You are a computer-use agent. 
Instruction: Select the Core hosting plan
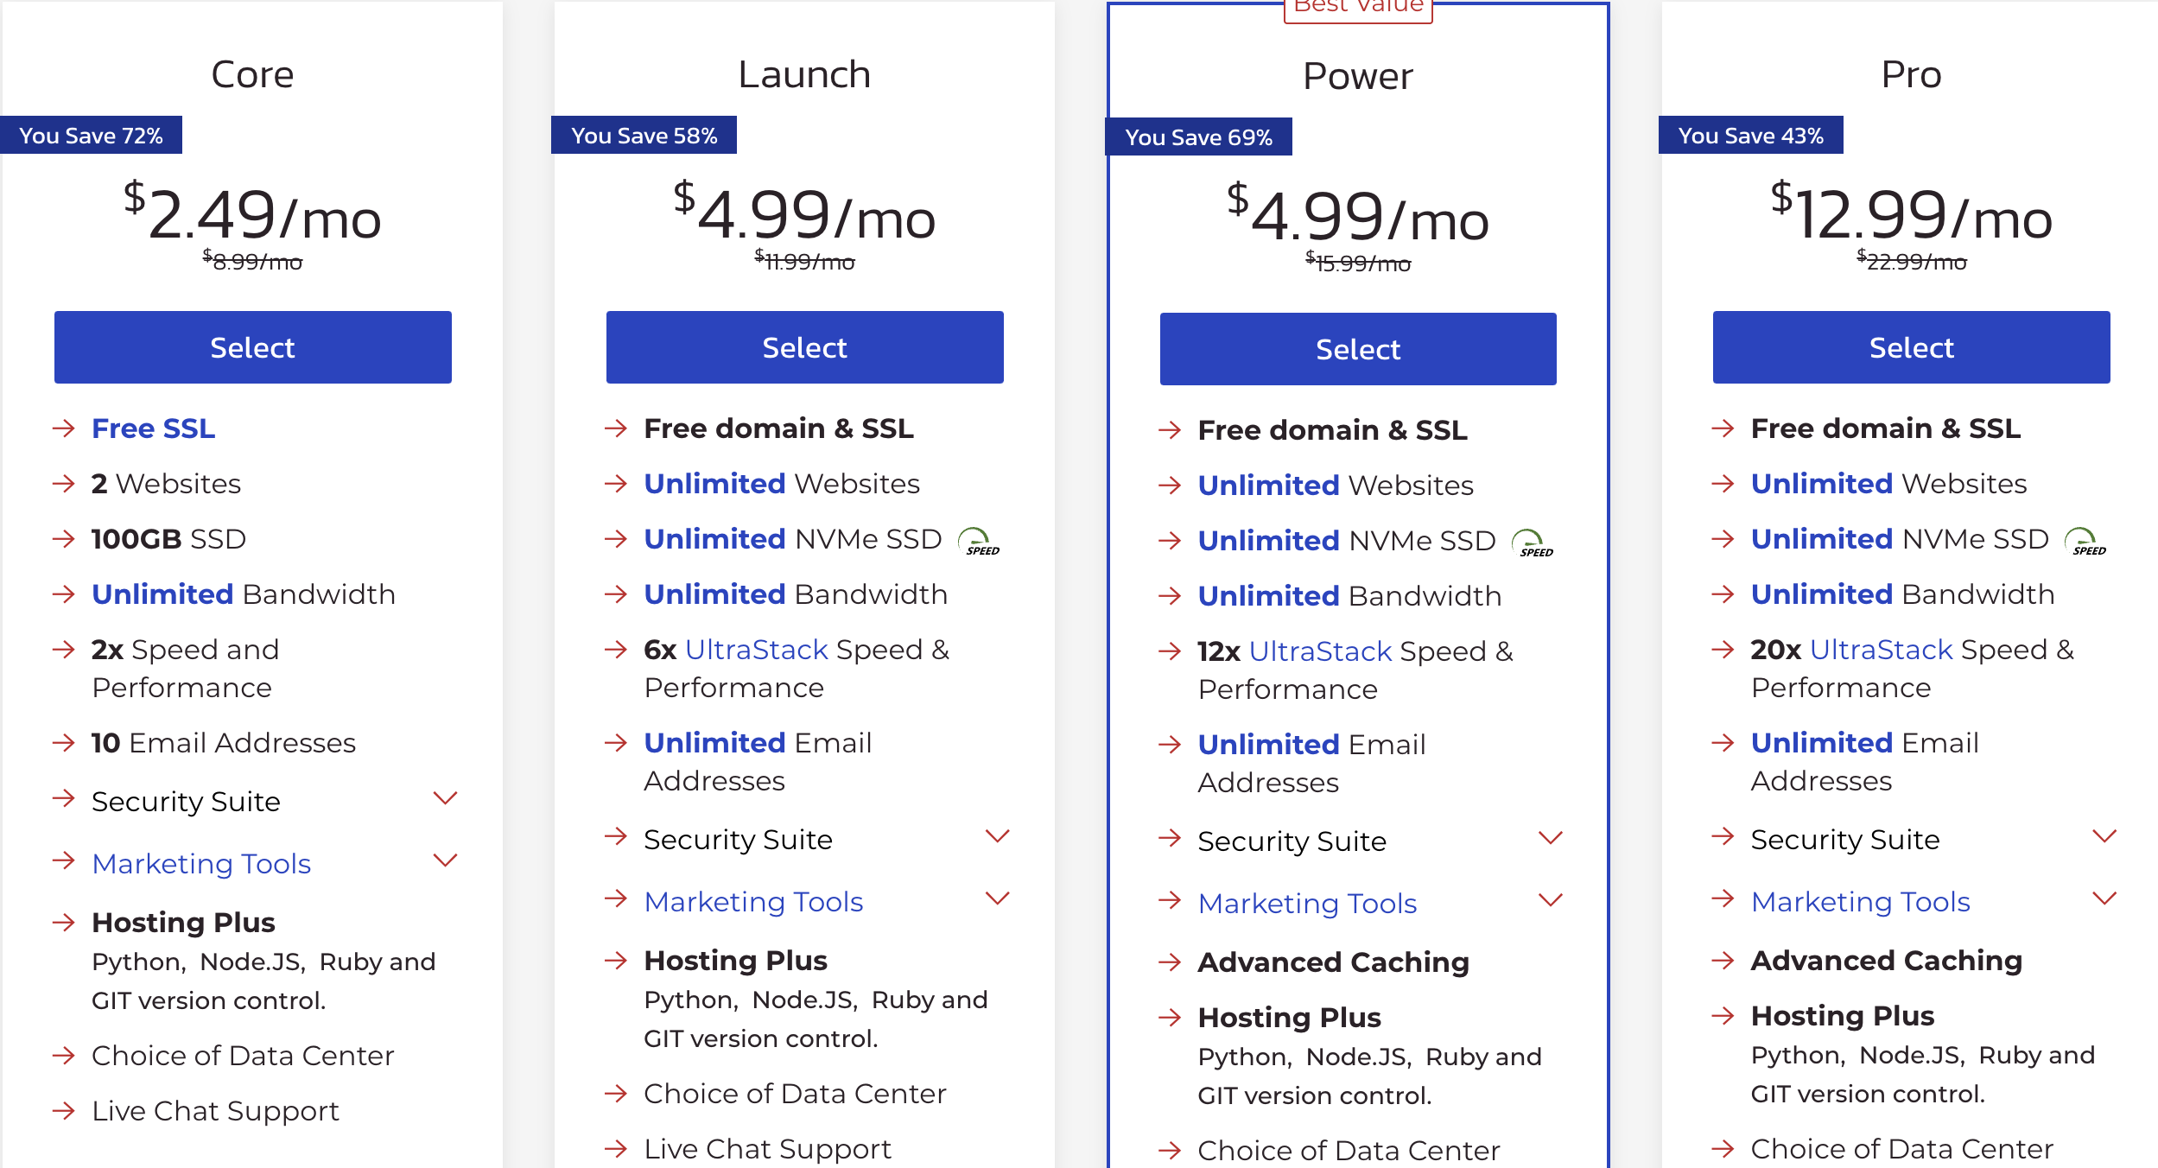click(x=252, y=347)
